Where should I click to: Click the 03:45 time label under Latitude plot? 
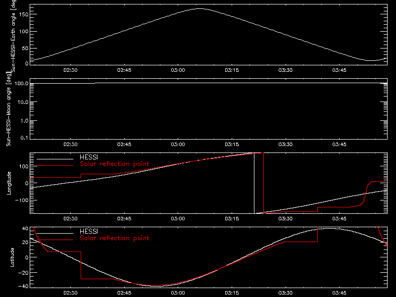point(339,293)
